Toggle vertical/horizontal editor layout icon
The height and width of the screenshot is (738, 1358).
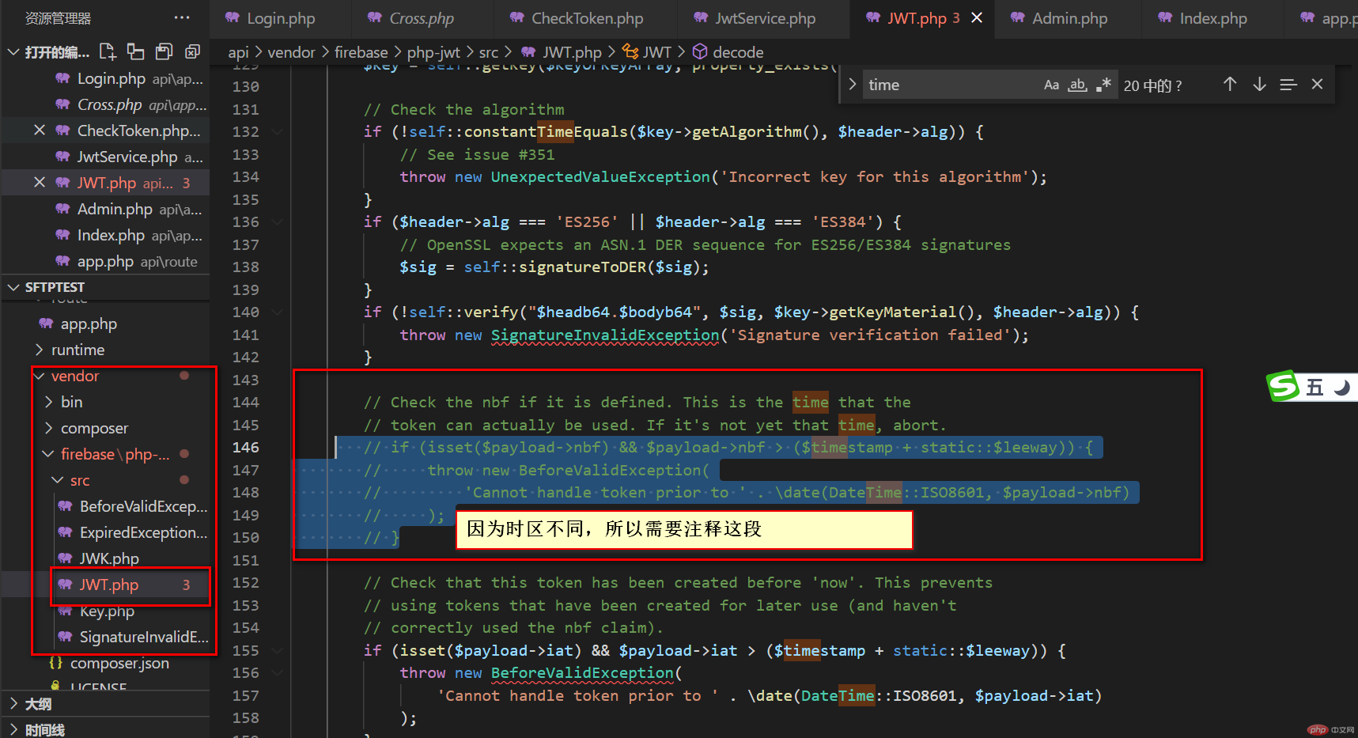[136, 52]
